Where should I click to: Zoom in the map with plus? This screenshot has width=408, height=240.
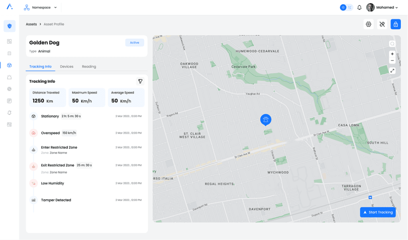pyautogui.click(x=392, y=54)
